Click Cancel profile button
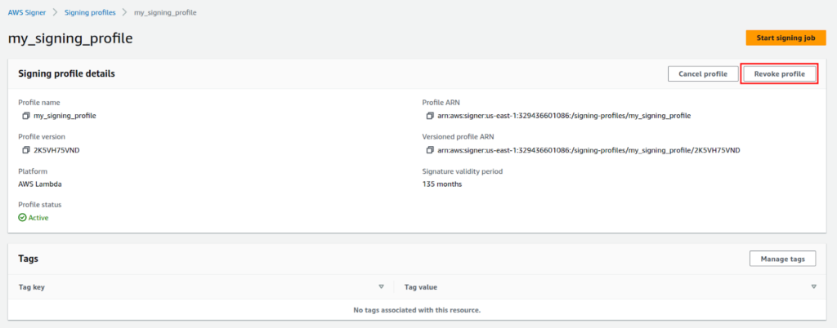This screenshot has height=328, width=837. pos(702,74)
